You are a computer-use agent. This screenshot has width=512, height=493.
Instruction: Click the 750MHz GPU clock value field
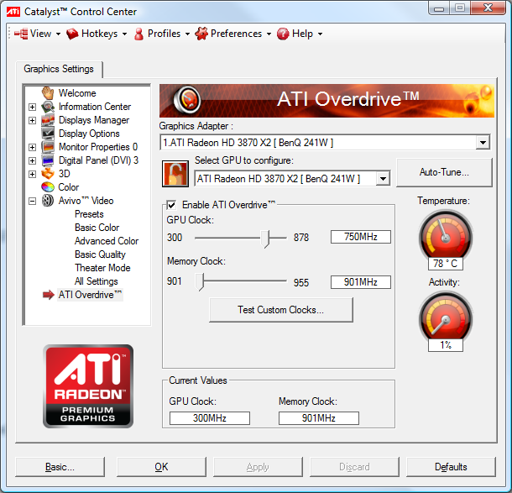pyautogui.click(x=360, y=237)
